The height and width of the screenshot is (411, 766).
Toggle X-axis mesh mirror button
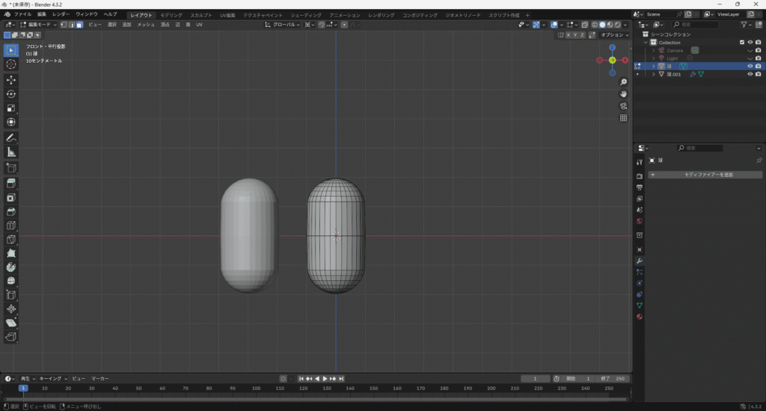(569, 35)
